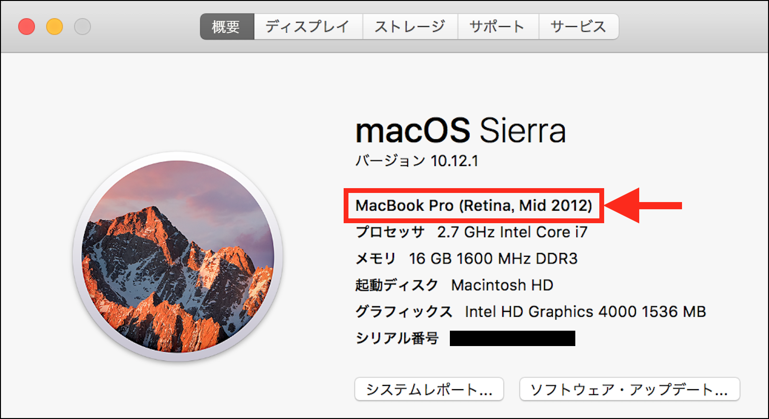Click the macOS Sierra title text
Image resolution: width=769 pixels, height=419 pixels.
pyautogui.click(x=460, y=131)
